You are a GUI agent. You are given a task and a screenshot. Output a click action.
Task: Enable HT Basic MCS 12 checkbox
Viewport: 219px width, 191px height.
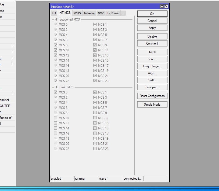(x=56, y=123)
